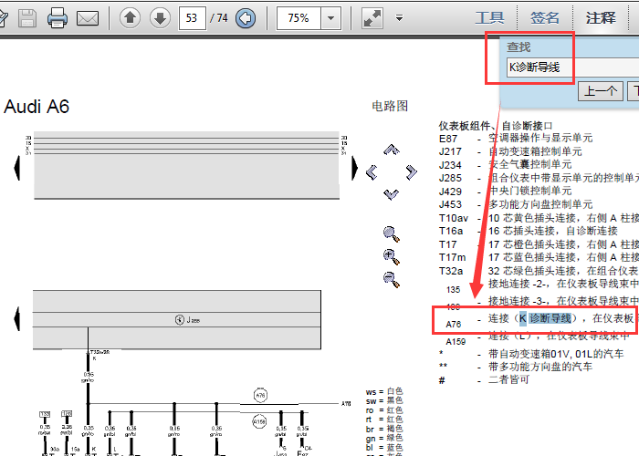Click left black triangle beside lower diagram
The height and width of the screenshot is (456, 639).
tap(16, 318)
